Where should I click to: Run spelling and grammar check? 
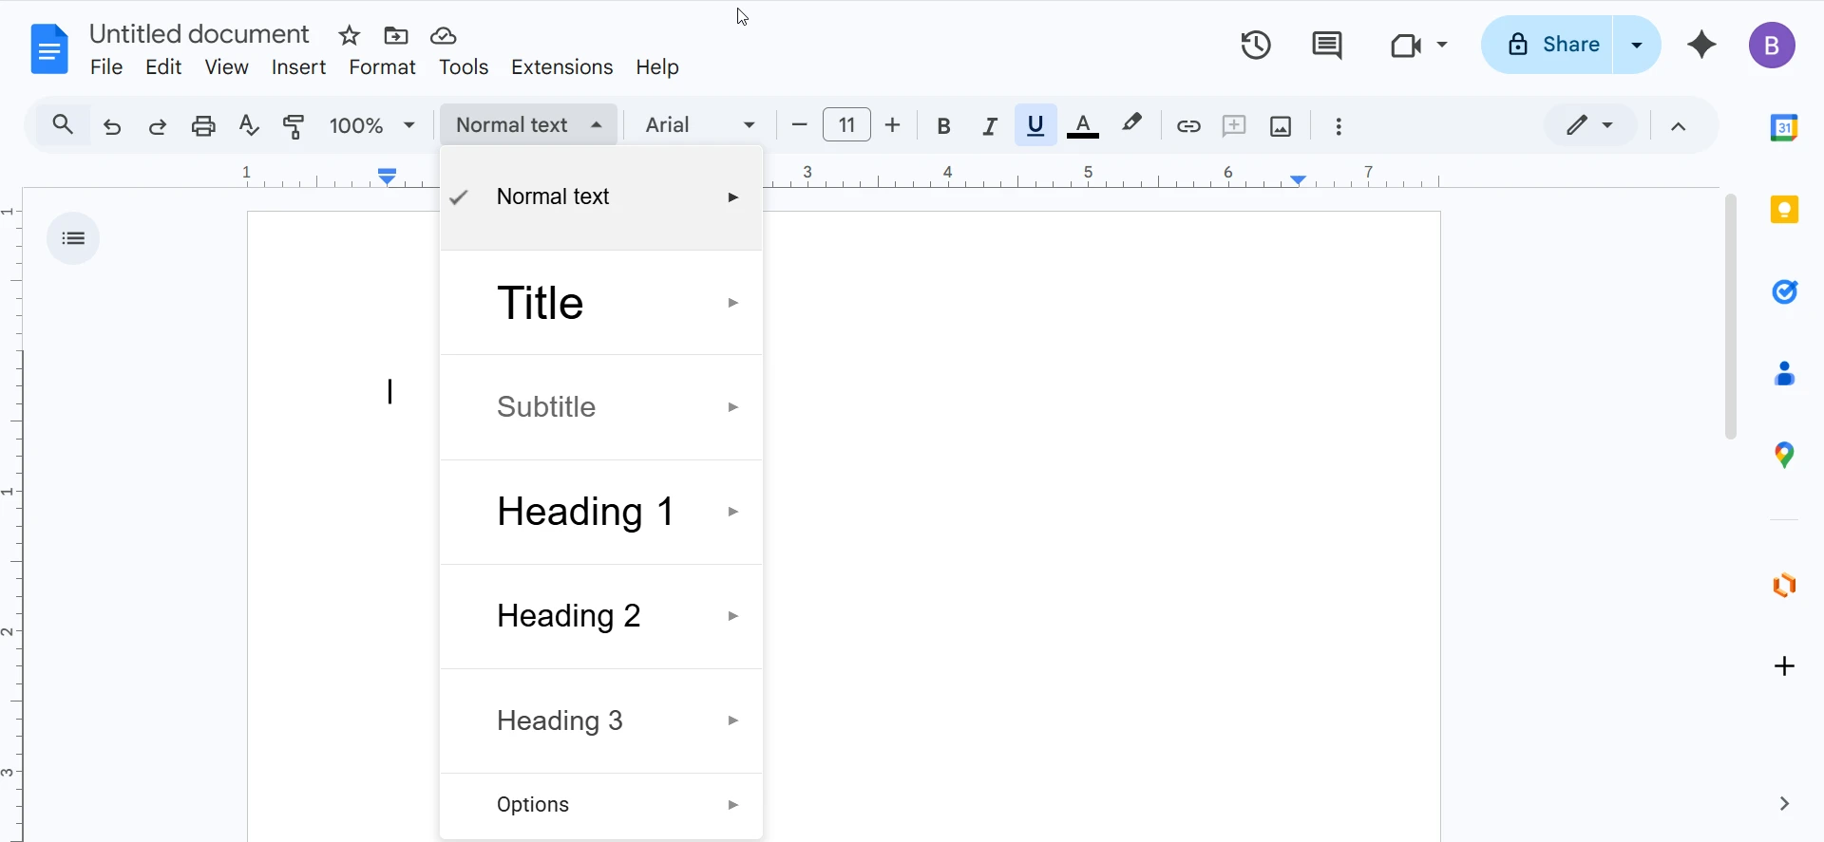click(x=249, y=125)
